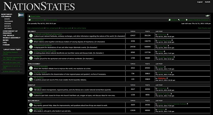Click the Security Council forum icon
This screenshot has height=115, width=213.
(x=31, y=73)
